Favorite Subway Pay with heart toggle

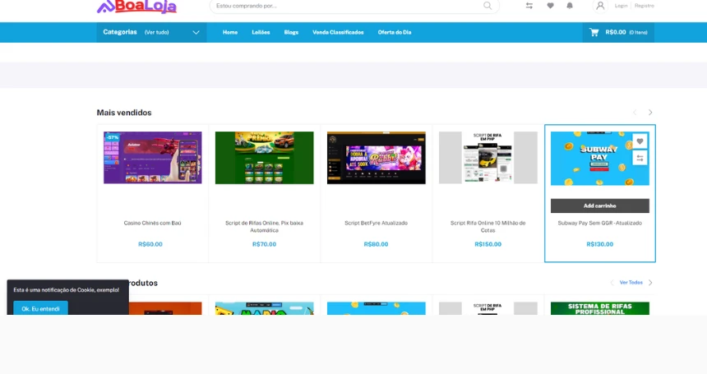pos(640,141)
